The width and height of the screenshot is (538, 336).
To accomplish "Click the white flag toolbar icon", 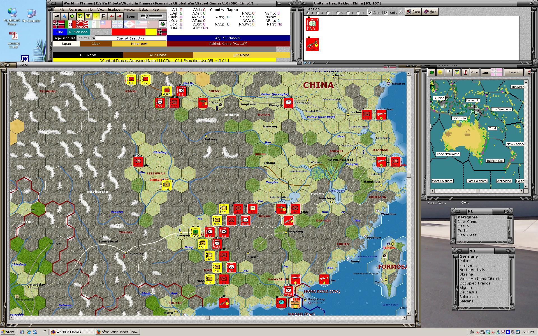I will coord(104,16).
